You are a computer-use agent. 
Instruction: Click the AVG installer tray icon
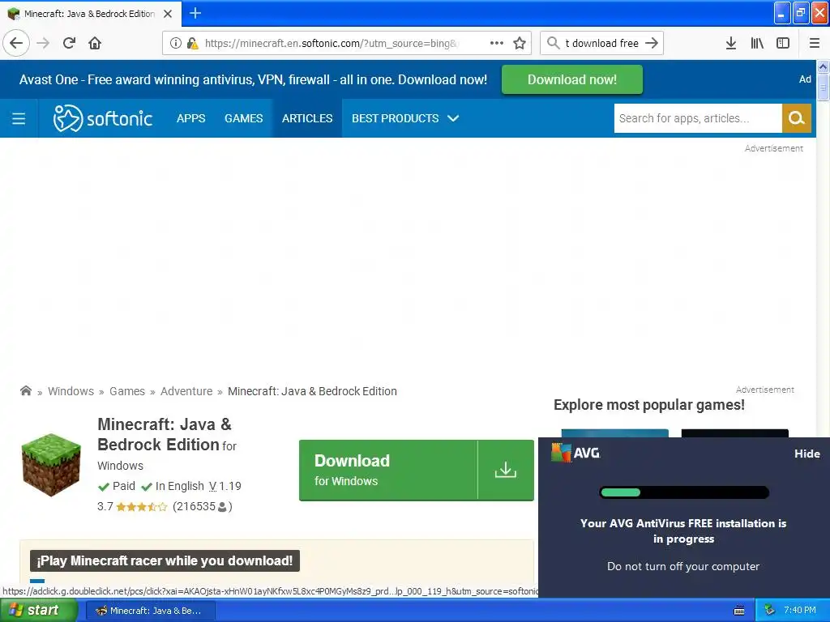coord(770,611)
